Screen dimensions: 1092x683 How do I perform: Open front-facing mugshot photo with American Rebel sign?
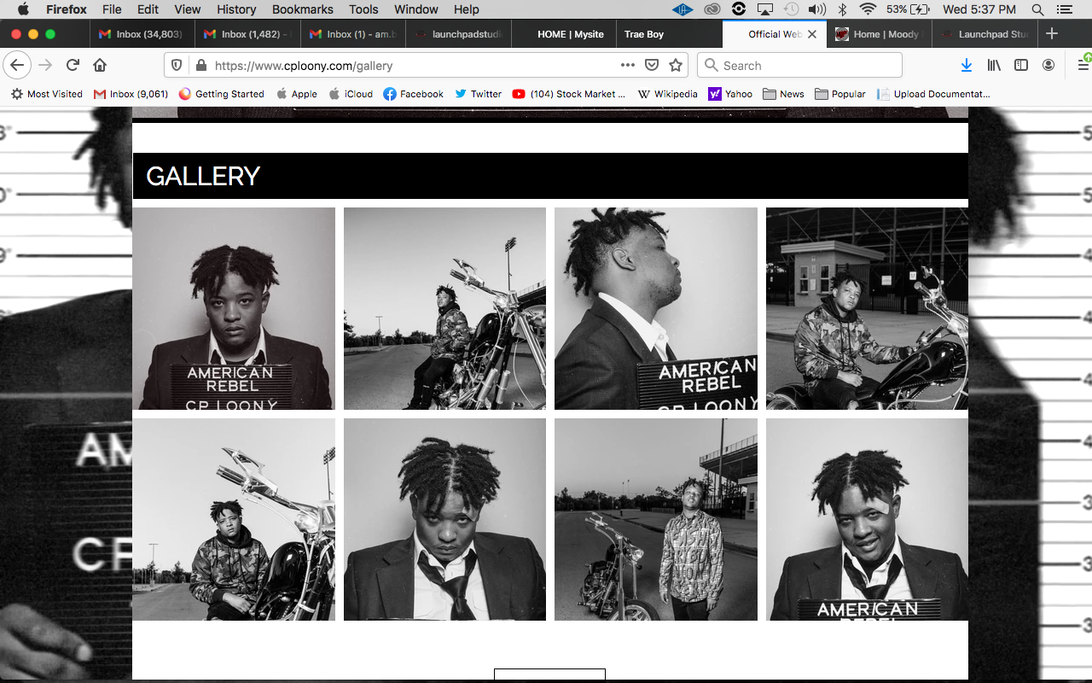coord(234,308)
